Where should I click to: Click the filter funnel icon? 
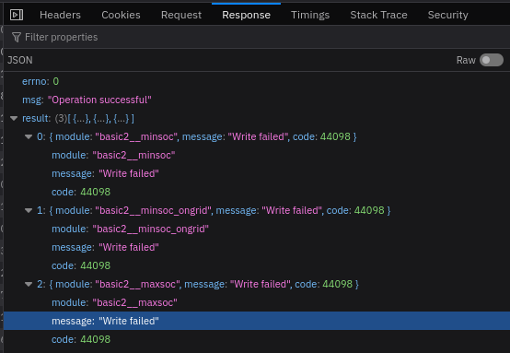[x=17, y=37]
